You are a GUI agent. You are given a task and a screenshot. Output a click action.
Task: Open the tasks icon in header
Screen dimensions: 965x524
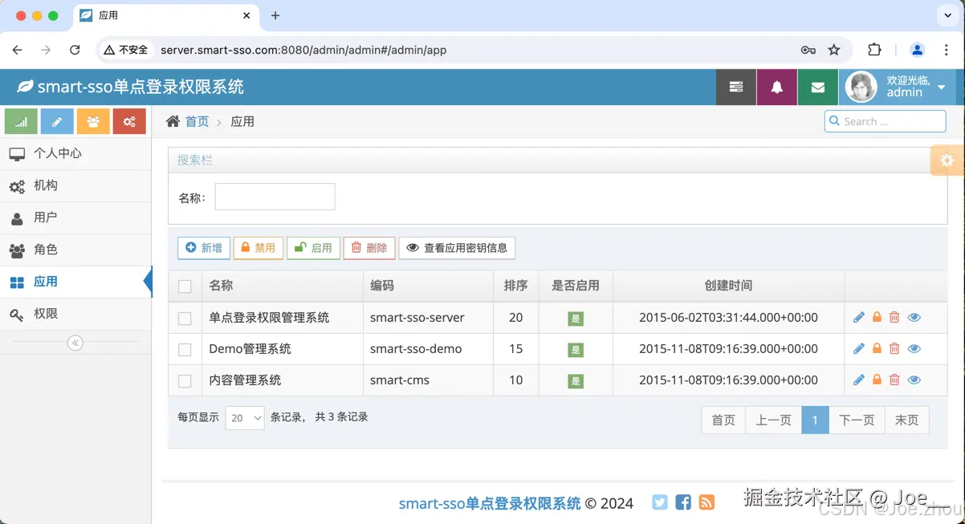click(736, 87)
